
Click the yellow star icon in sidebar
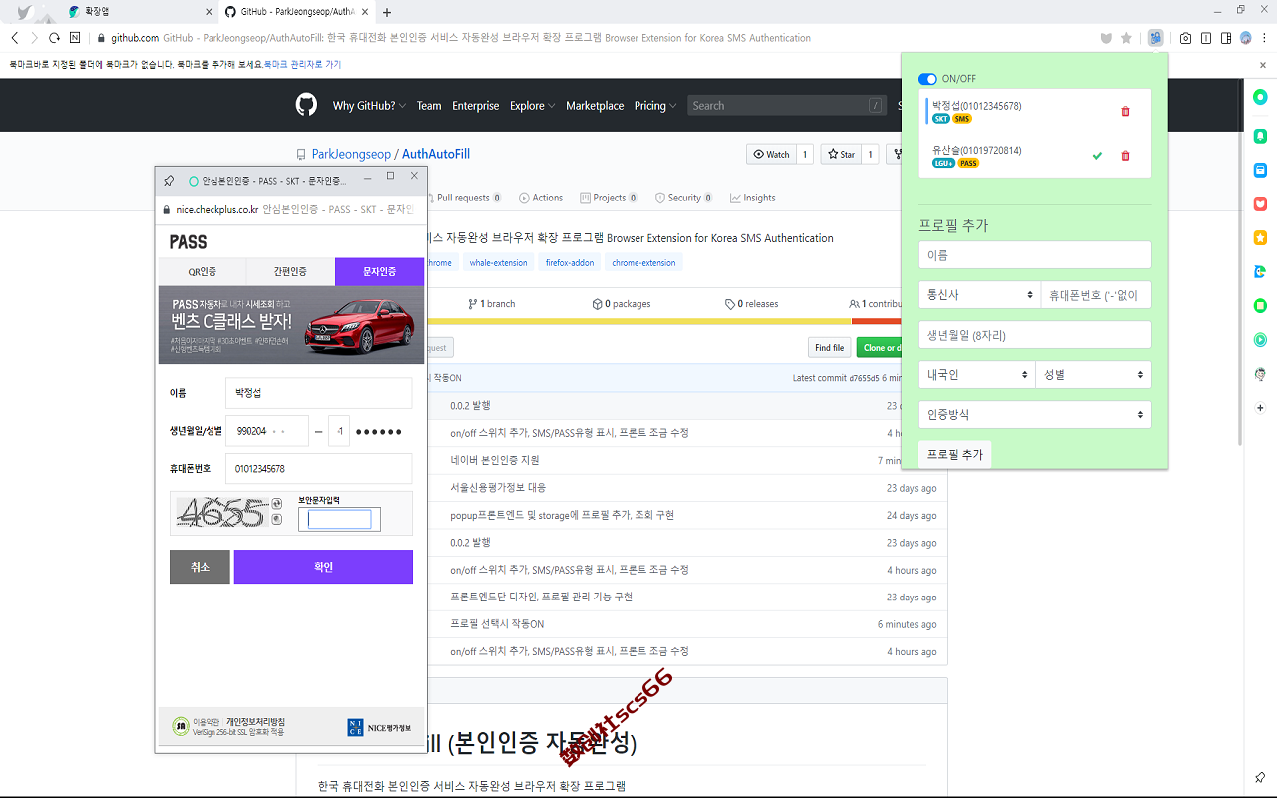1260,237
